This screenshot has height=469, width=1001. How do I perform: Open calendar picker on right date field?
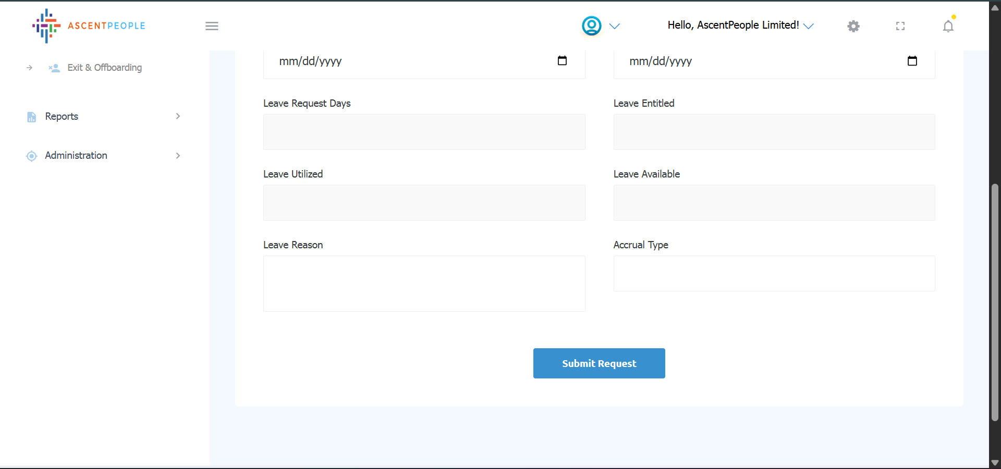click(x=912, y=61)
